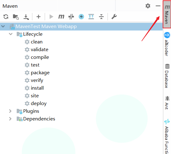This screenshot has width=171, height=154.
Task: Expand the Plugins folder
Action: pyautogui.click(x=10, y=111)
